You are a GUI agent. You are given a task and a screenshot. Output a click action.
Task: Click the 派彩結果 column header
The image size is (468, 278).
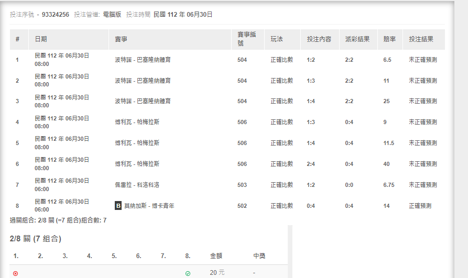click(357, 39)
